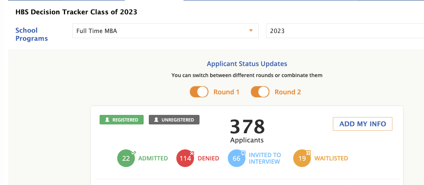
Task: Click the 378 applicants count
Action: point(247,127)
